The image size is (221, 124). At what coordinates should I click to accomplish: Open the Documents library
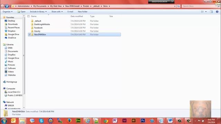coord(11,51)
